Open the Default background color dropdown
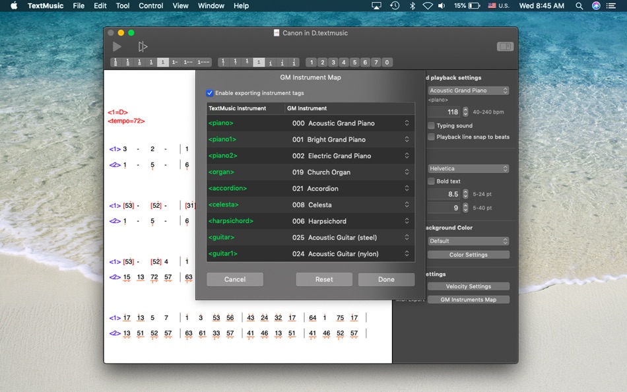 pyautogui.click(x=468, y=241)
